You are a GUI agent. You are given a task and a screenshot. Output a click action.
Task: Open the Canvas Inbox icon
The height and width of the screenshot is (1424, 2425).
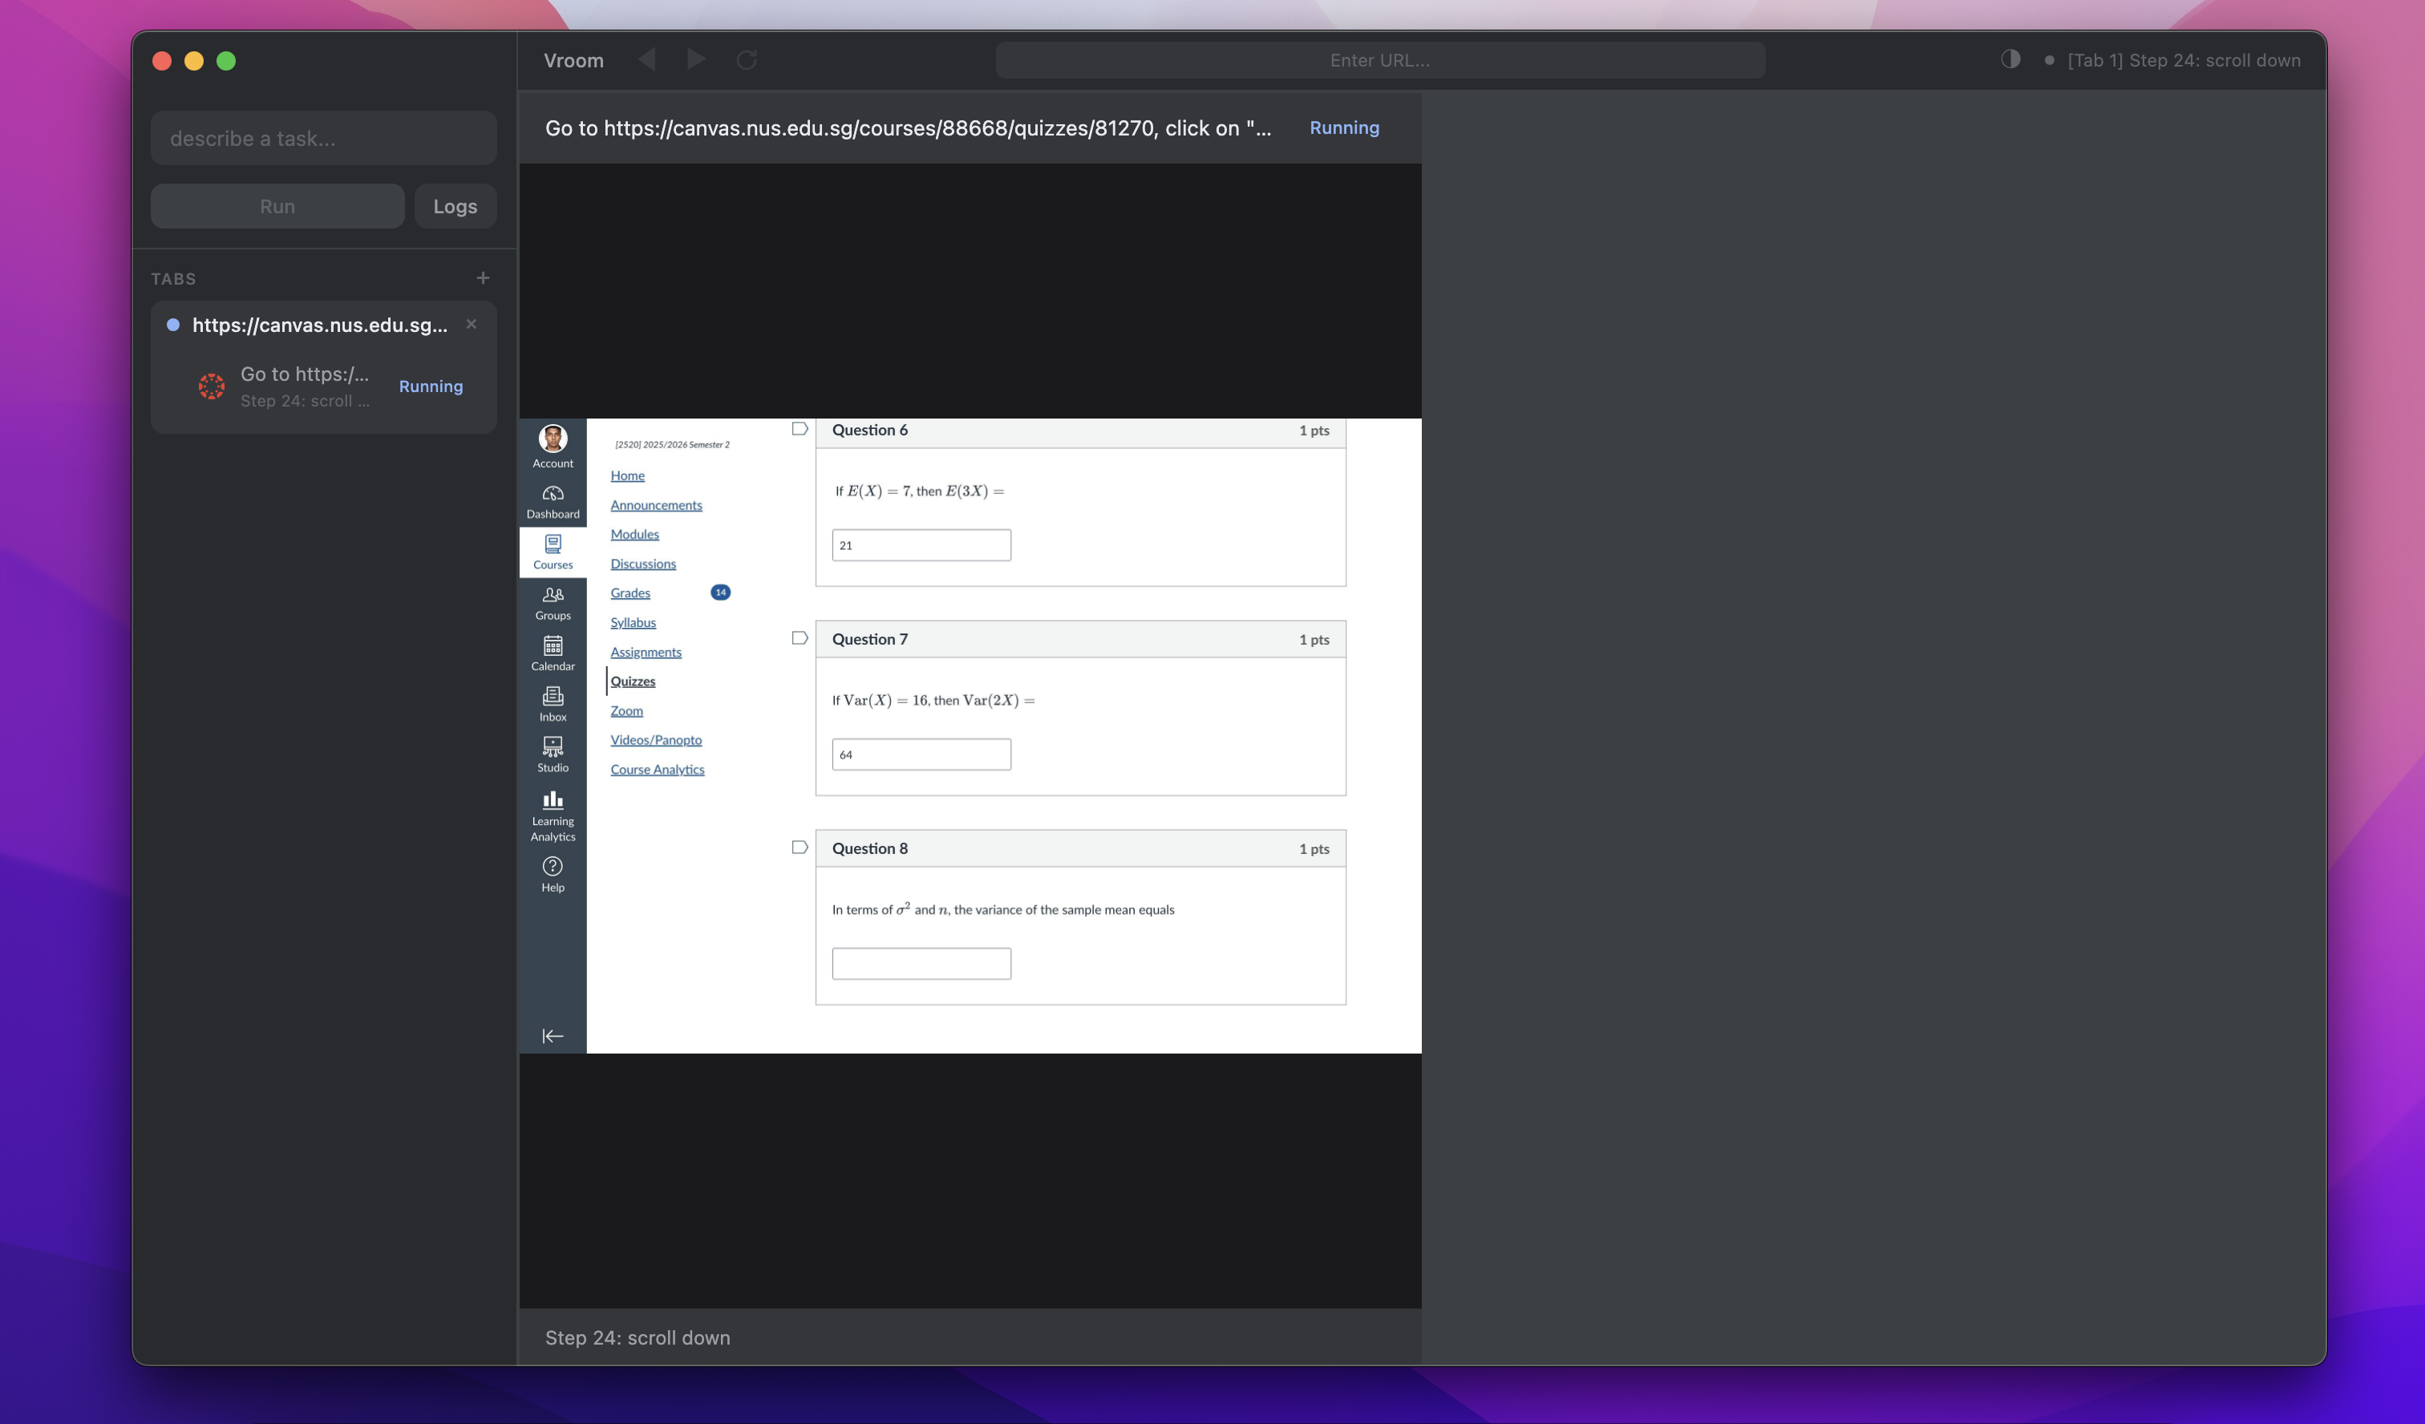553,698
